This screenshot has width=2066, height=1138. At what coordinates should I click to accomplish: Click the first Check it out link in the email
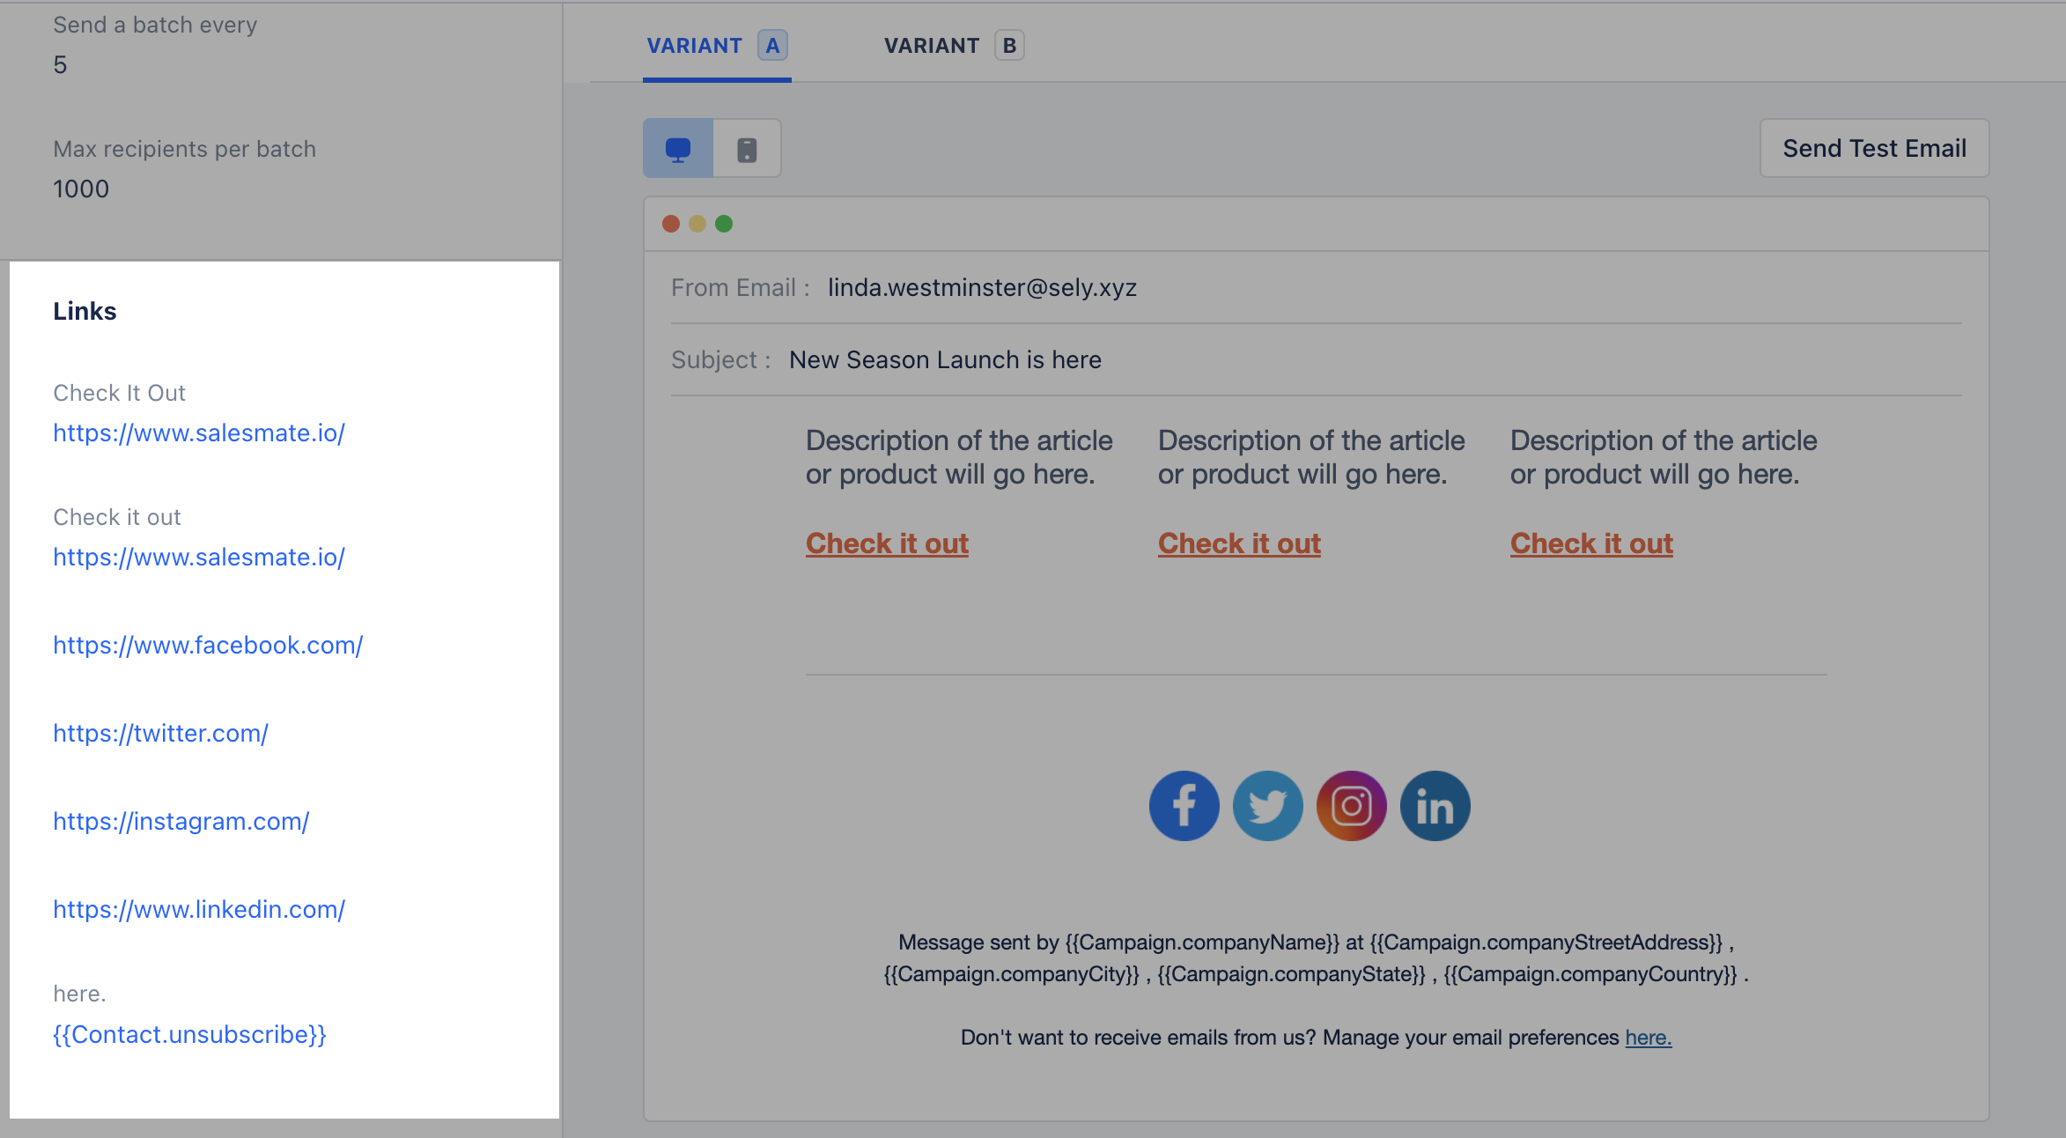887,543
